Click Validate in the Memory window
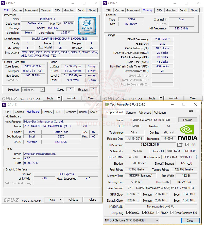The height and width of the screenshot is (225, 204). point(174,98)
